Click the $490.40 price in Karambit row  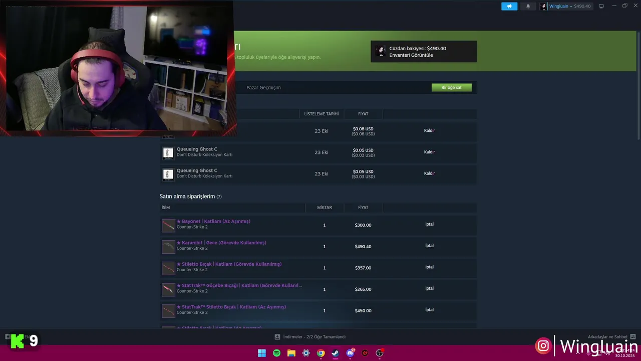[363, 247]
